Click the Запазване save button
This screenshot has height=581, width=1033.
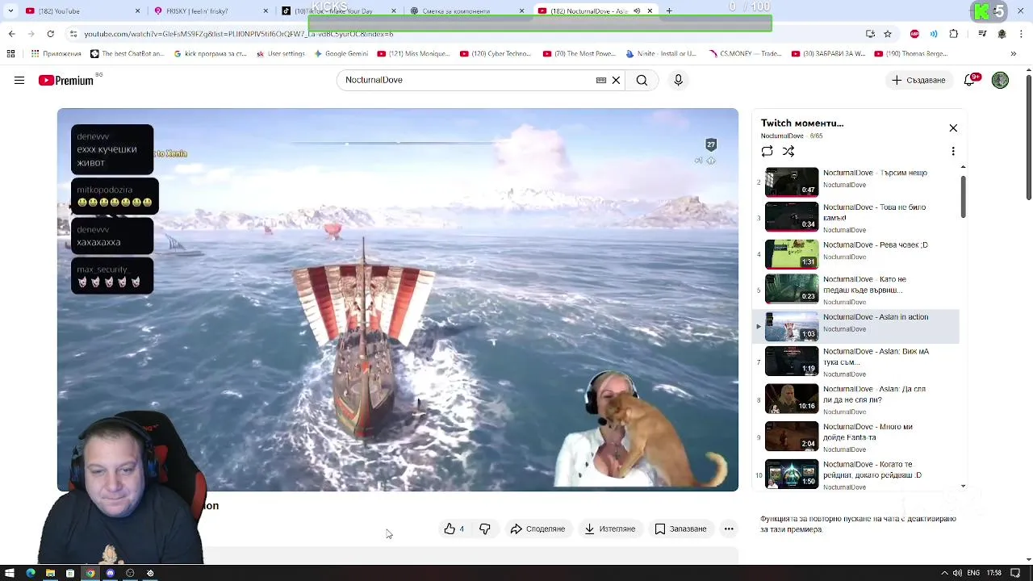click(x=680, y=529)
